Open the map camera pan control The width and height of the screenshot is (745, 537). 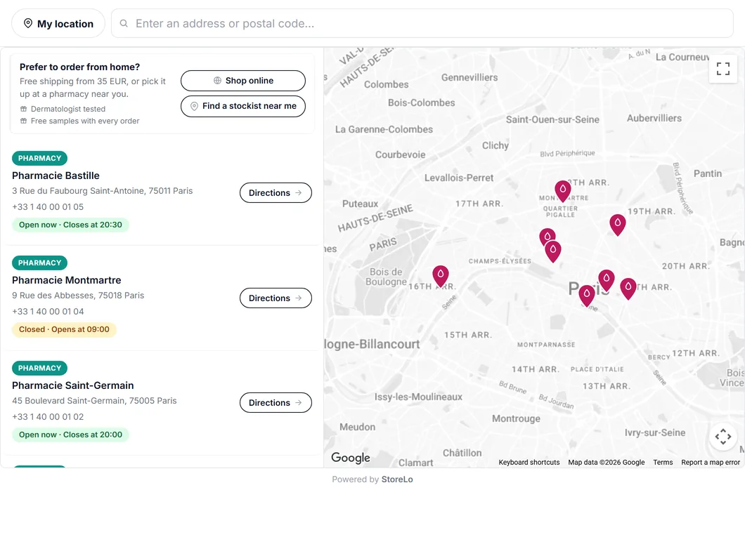(723, 437)
